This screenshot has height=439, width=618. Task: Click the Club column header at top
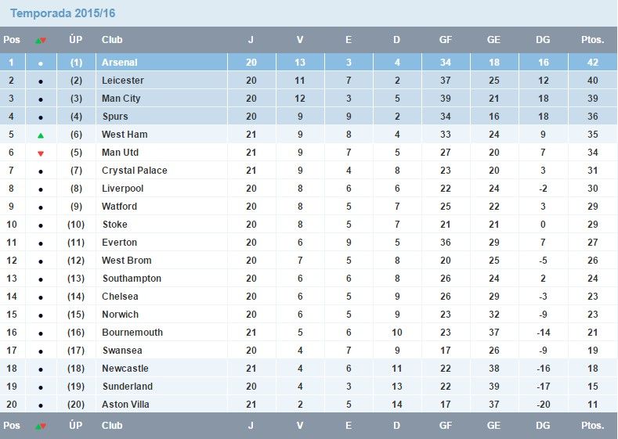coord(112,40)
